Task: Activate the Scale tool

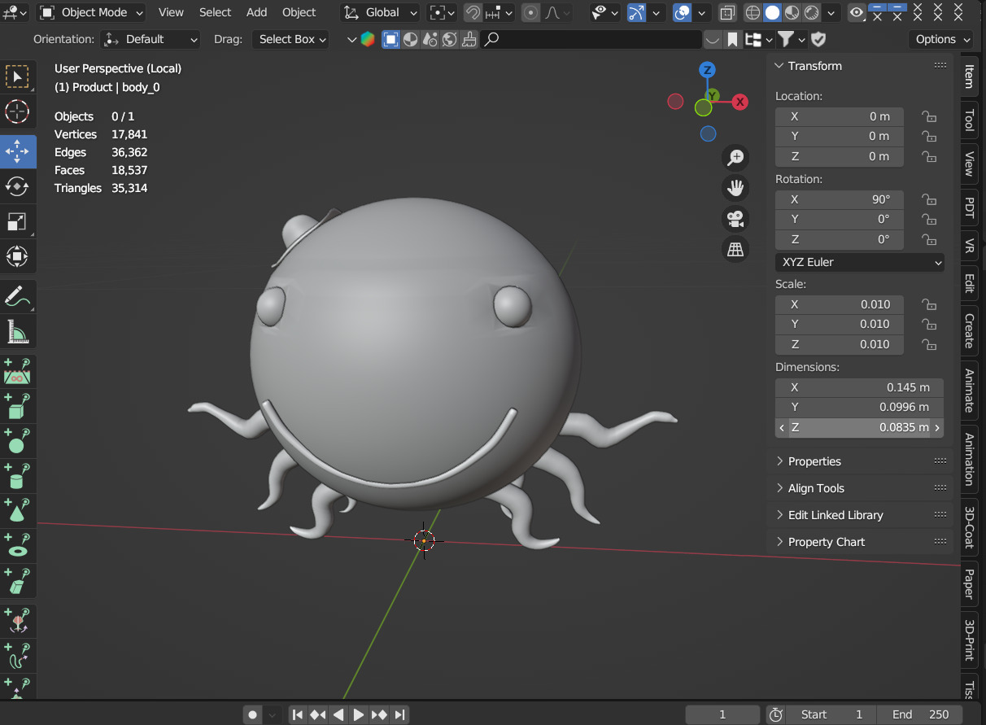Action: (x=17, y=222)
